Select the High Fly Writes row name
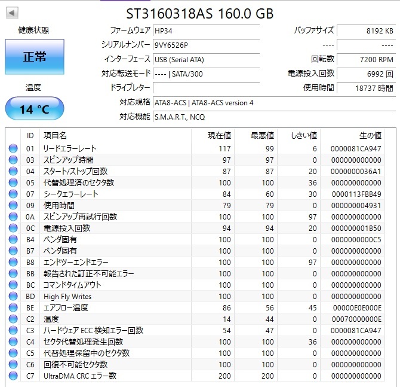 (67, 297)
